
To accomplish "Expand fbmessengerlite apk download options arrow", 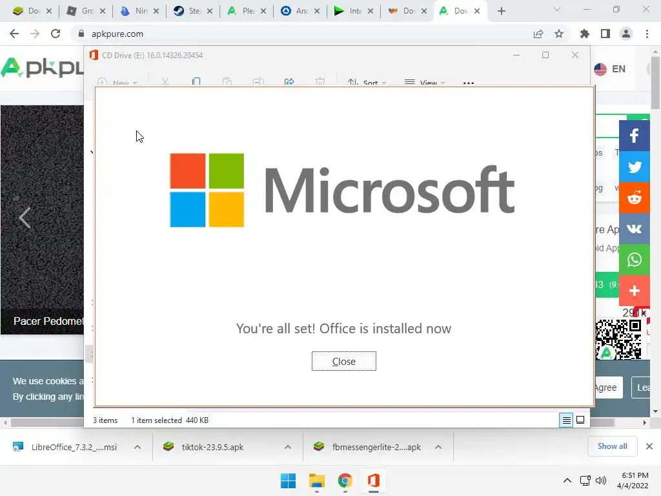I will (438, 447).
